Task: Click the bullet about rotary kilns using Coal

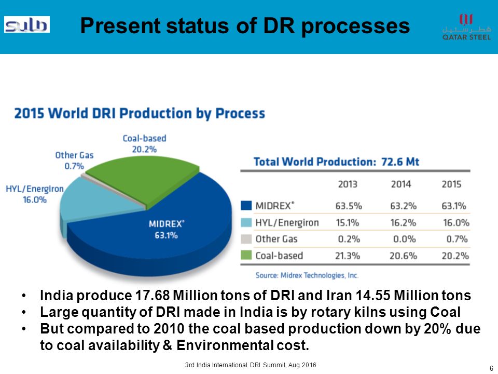Action: [x=250, y=312]
